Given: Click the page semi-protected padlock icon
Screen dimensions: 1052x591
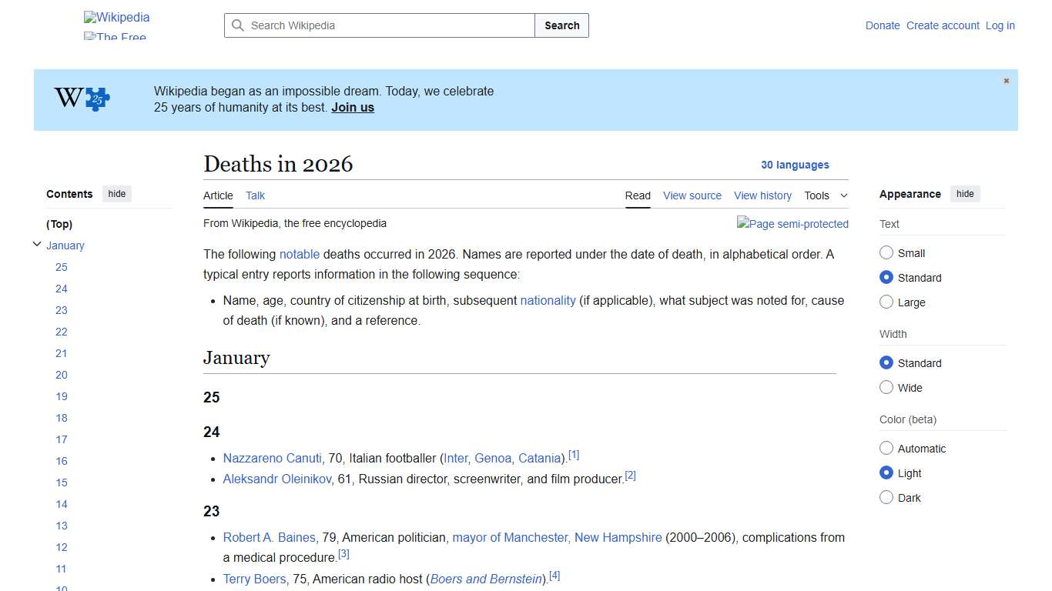Looking at the screenshot, I should 792,224.
